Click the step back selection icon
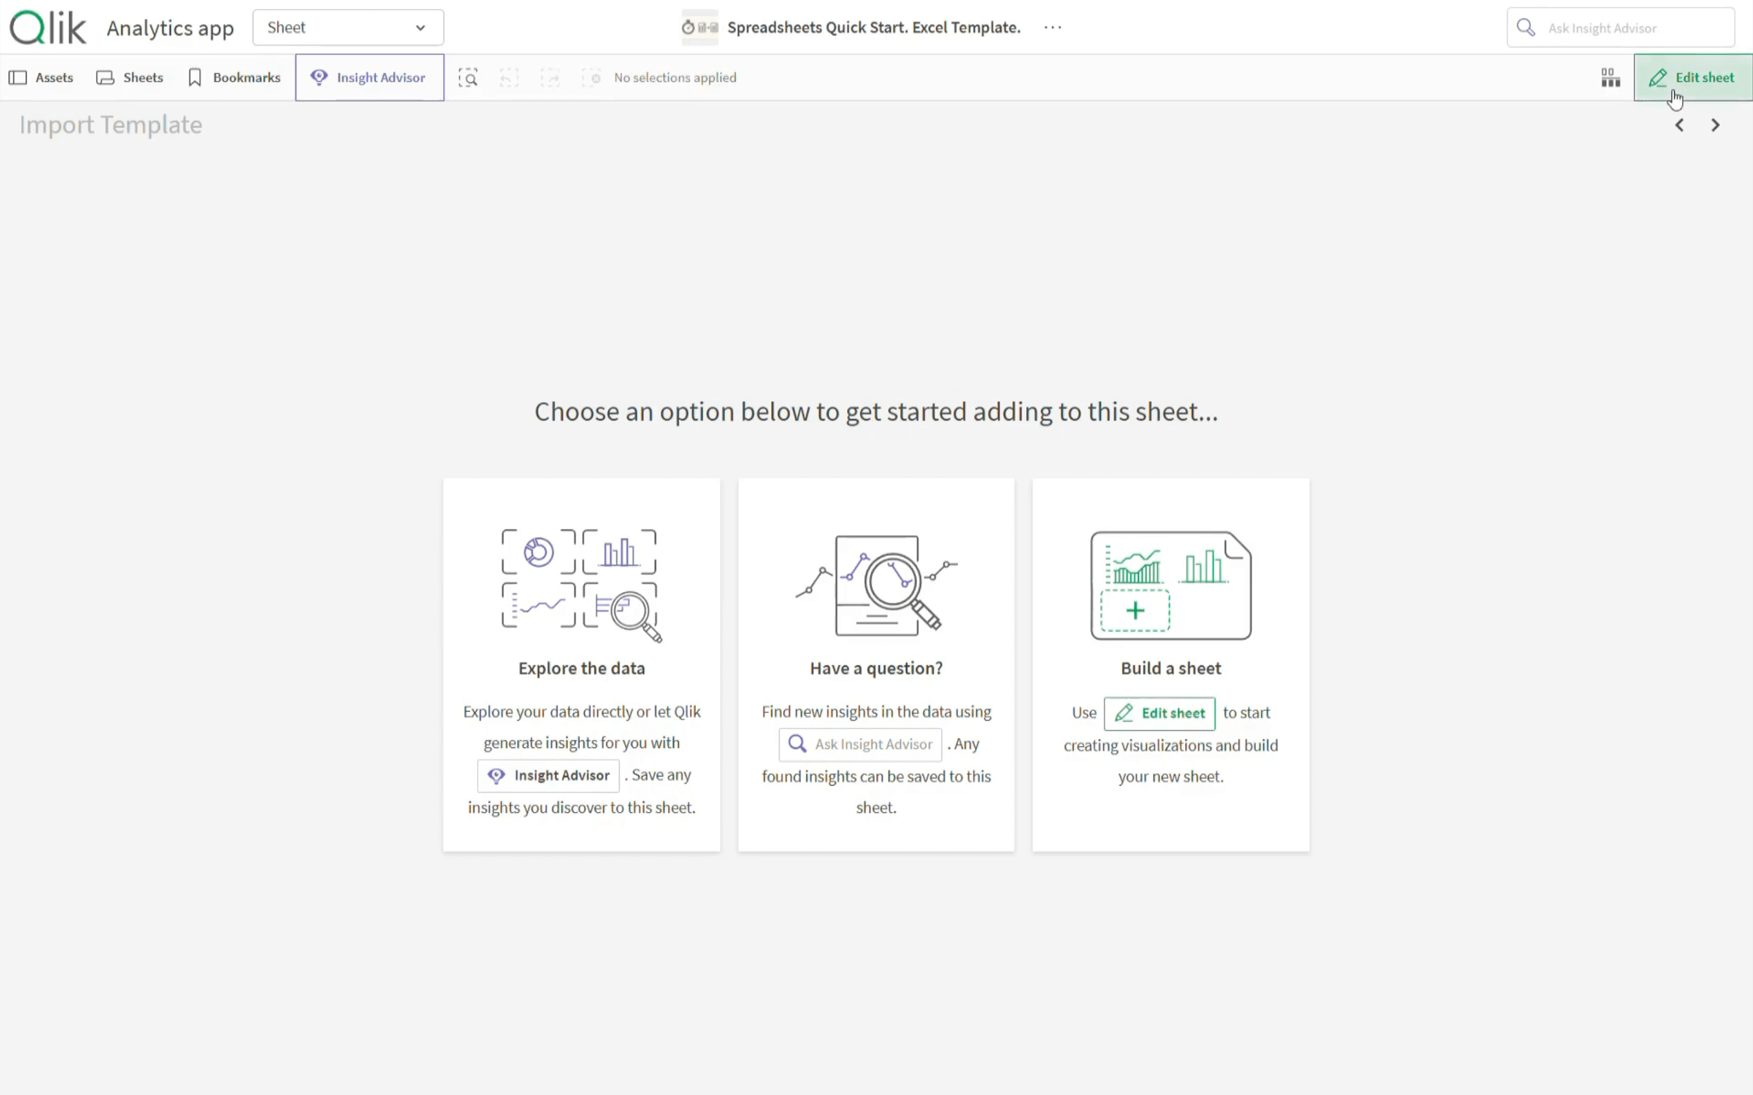The image size is (1753, 1095). tap(509, 77)
